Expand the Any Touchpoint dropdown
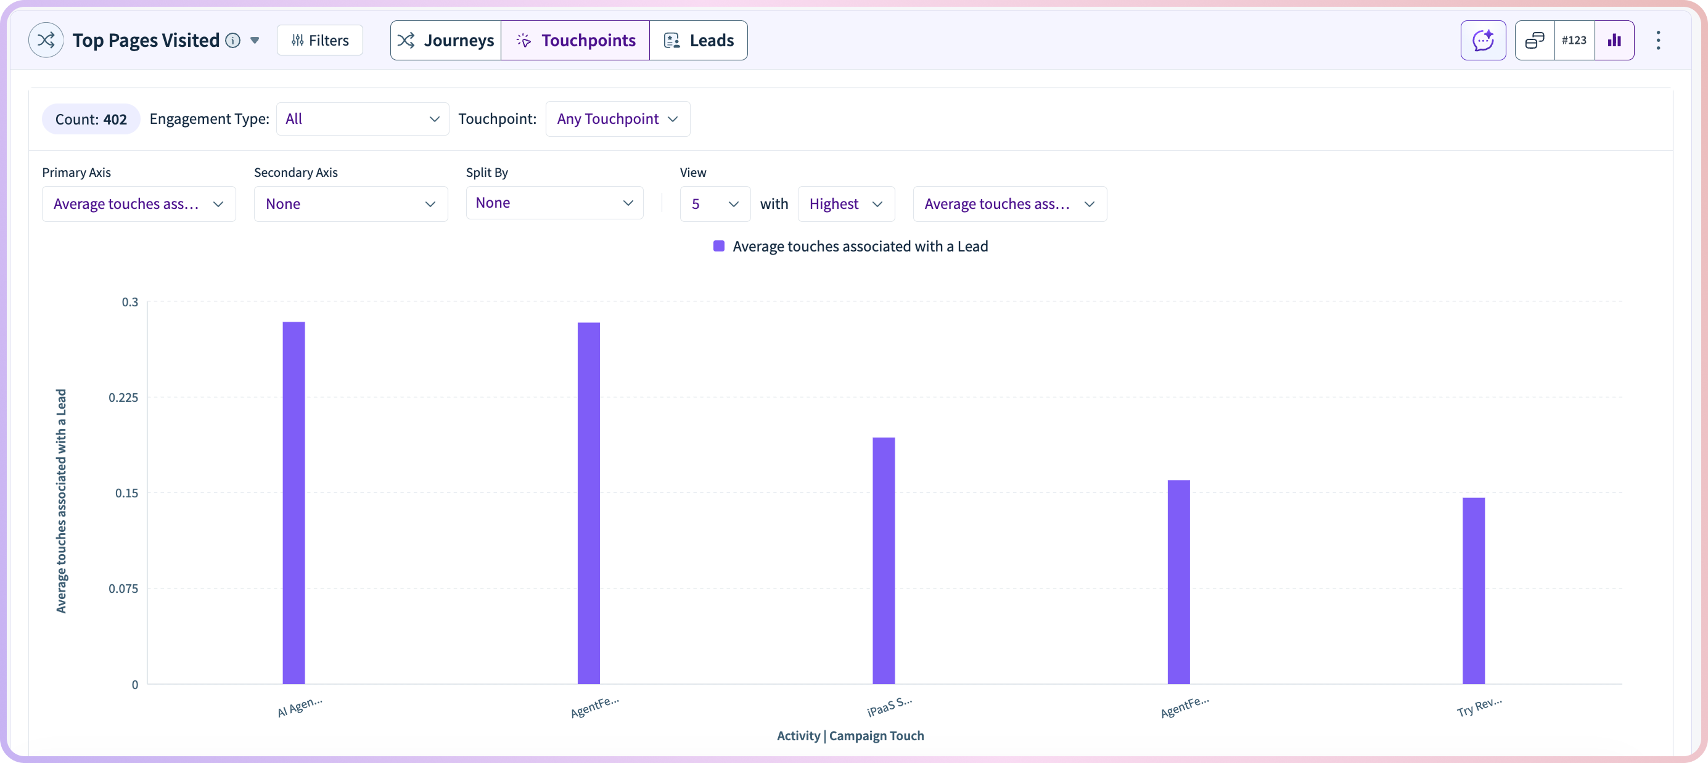1708x763 pixels. click(617, 120)
